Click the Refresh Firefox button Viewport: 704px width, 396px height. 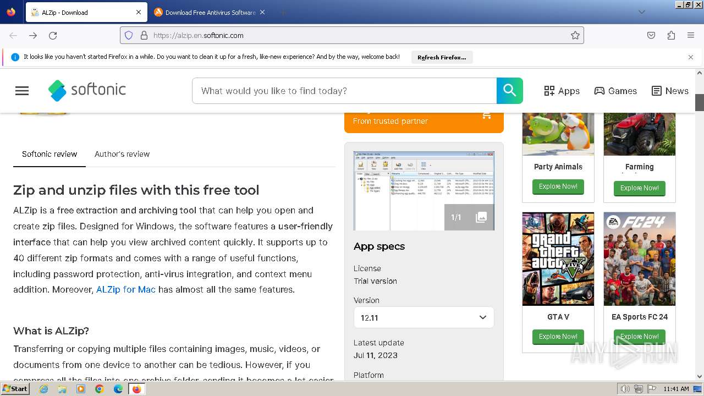442,57
